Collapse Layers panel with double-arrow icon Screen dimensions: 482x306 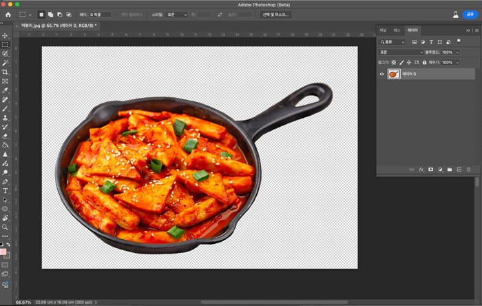468,30
